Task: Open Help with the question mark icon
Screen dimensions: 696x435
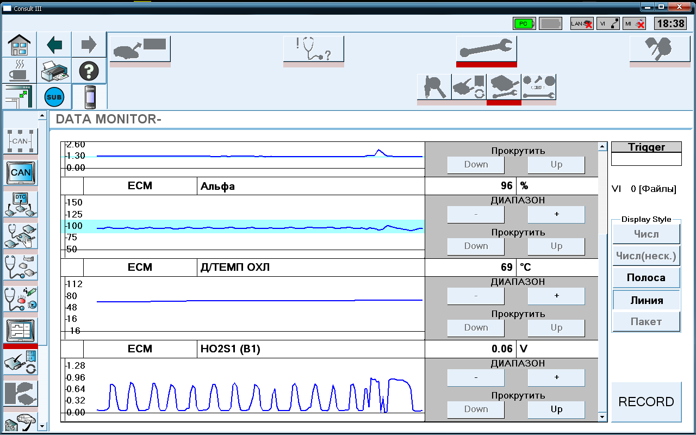Action: tap(89, 71)
